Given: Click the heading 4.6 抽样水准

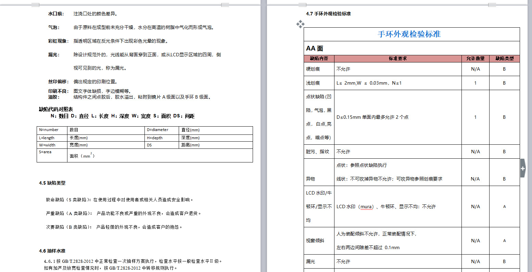Looking at the screenshot, I should pyautogui.click(x=52, y=251).
